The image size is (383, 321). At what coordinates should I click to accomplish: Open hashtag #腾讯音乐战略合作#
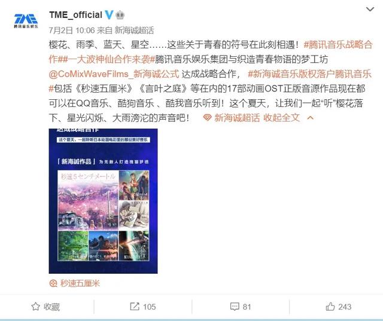pyautogui.click(x=211, y=52)
